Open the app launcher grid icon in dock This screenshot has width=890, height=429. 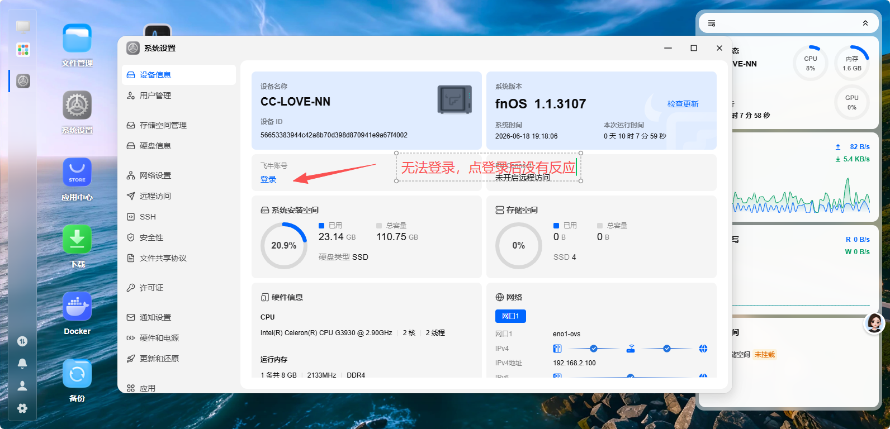point(23,50)
